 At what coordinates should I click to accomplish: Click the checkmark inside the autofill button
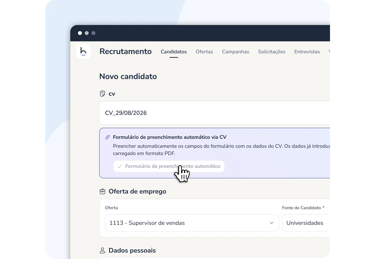click(x=120, y=166)
